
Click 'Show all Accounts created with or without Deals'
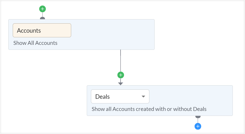[149, 109]
